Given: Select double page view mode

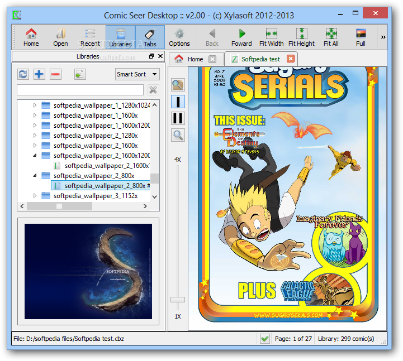Looking at the screenshot, I should pyautogui.click(x=178, y=118).
